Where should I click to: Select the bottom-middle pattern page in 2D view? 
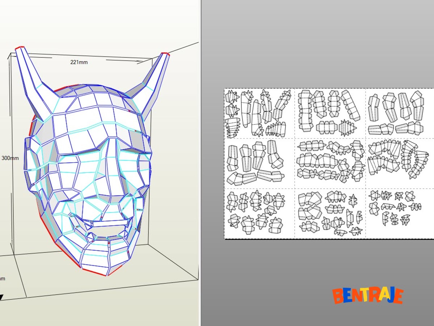(330, 214)
